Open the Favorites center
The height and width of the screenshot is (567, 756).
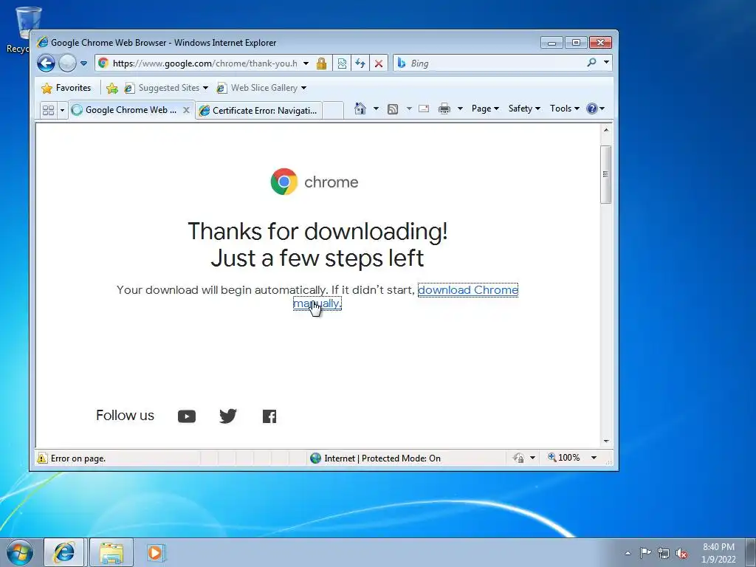click(x=66, y=88)
